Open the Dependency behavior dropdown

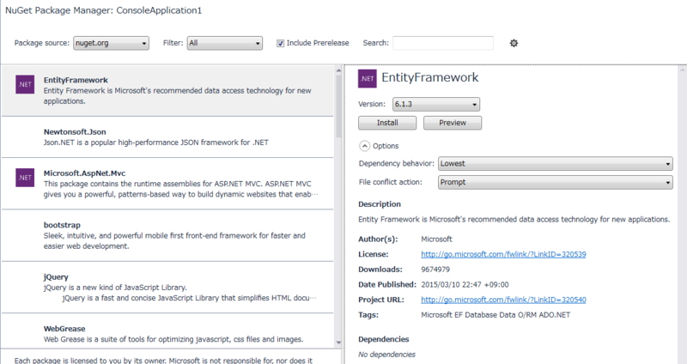coord(555,163)
